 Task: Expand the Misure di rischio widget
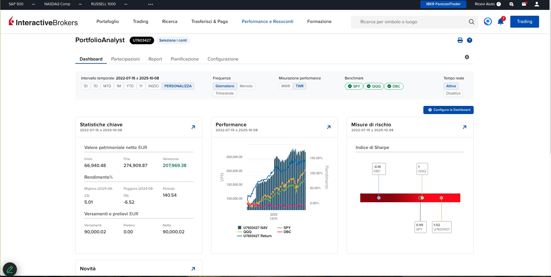pos(464,127)
